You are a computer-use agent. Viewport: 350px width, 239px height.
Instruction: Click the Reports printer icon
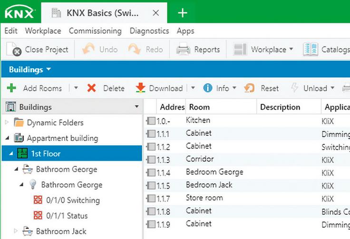click(184, 49)
